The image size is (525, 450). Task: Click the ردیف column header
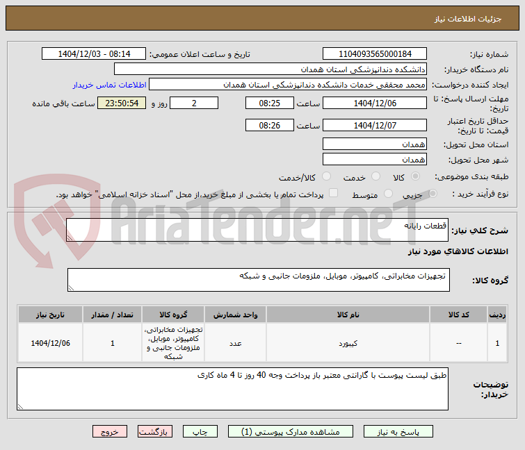pos(497,315)
